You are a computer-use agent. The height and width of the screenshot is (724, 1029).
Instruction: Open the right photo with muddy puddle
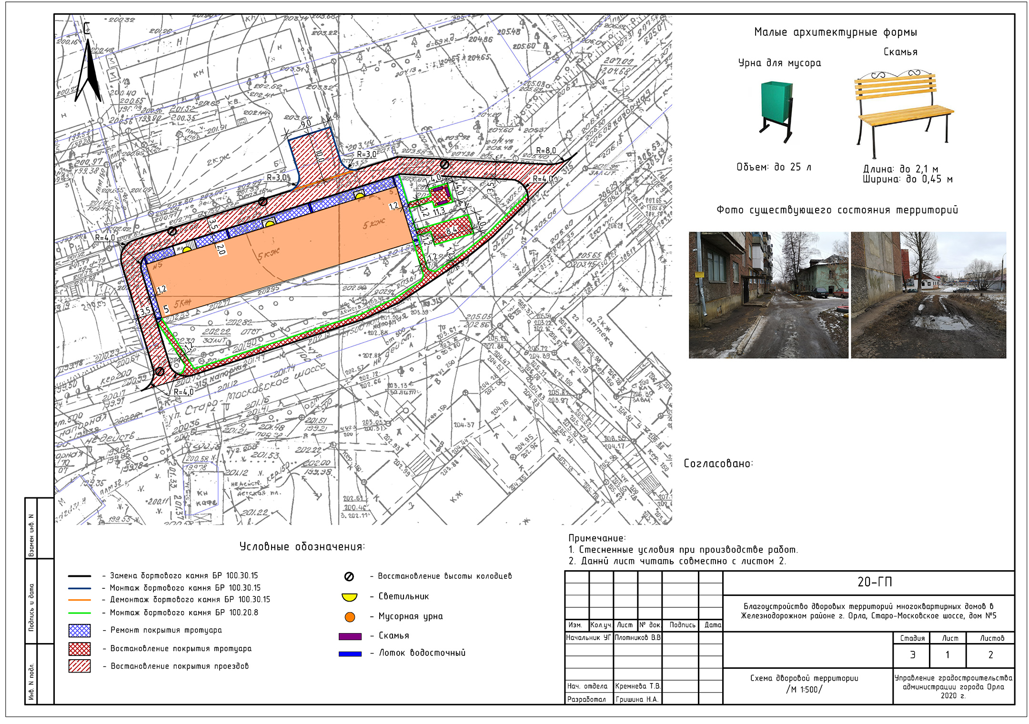[928, 295]
